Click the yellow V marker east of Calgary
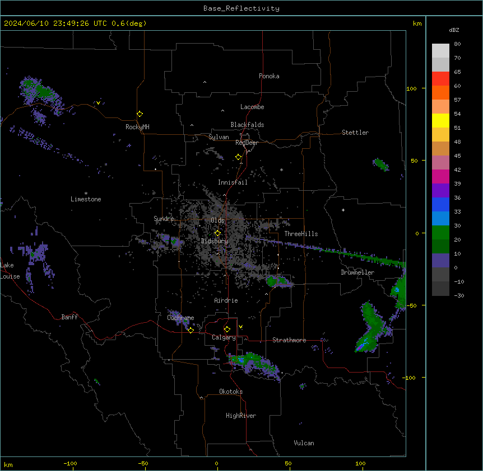483x471 pixels. point(240,327)
